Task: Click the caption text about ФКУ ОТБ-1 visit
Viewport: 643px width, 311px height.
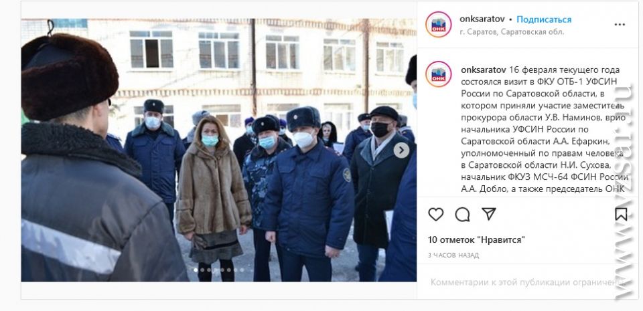Action: pyautogui.click(x=544, y=129)
